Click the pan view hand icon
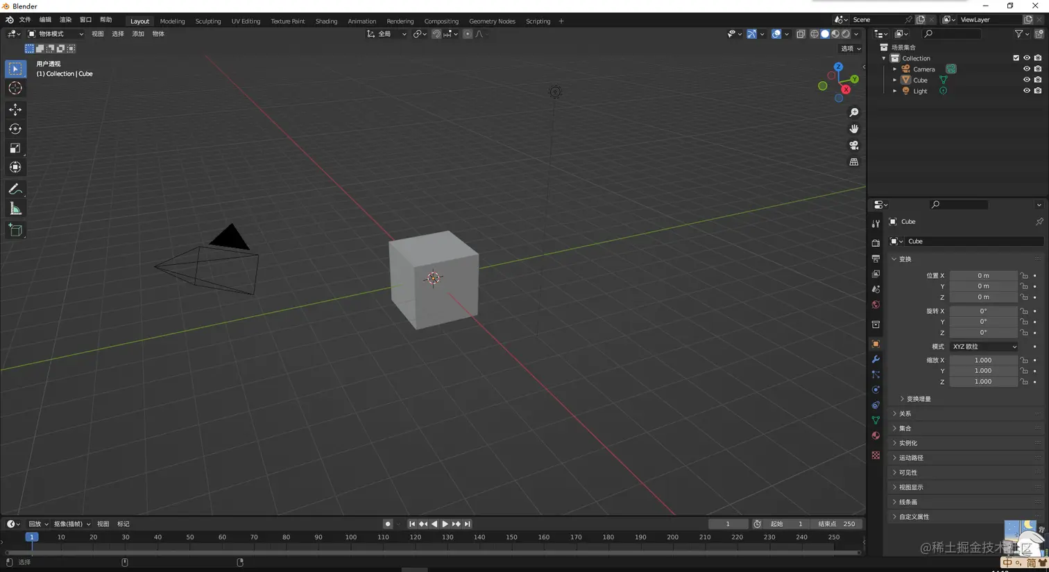1049x572 pixels. tap(854, 129)
